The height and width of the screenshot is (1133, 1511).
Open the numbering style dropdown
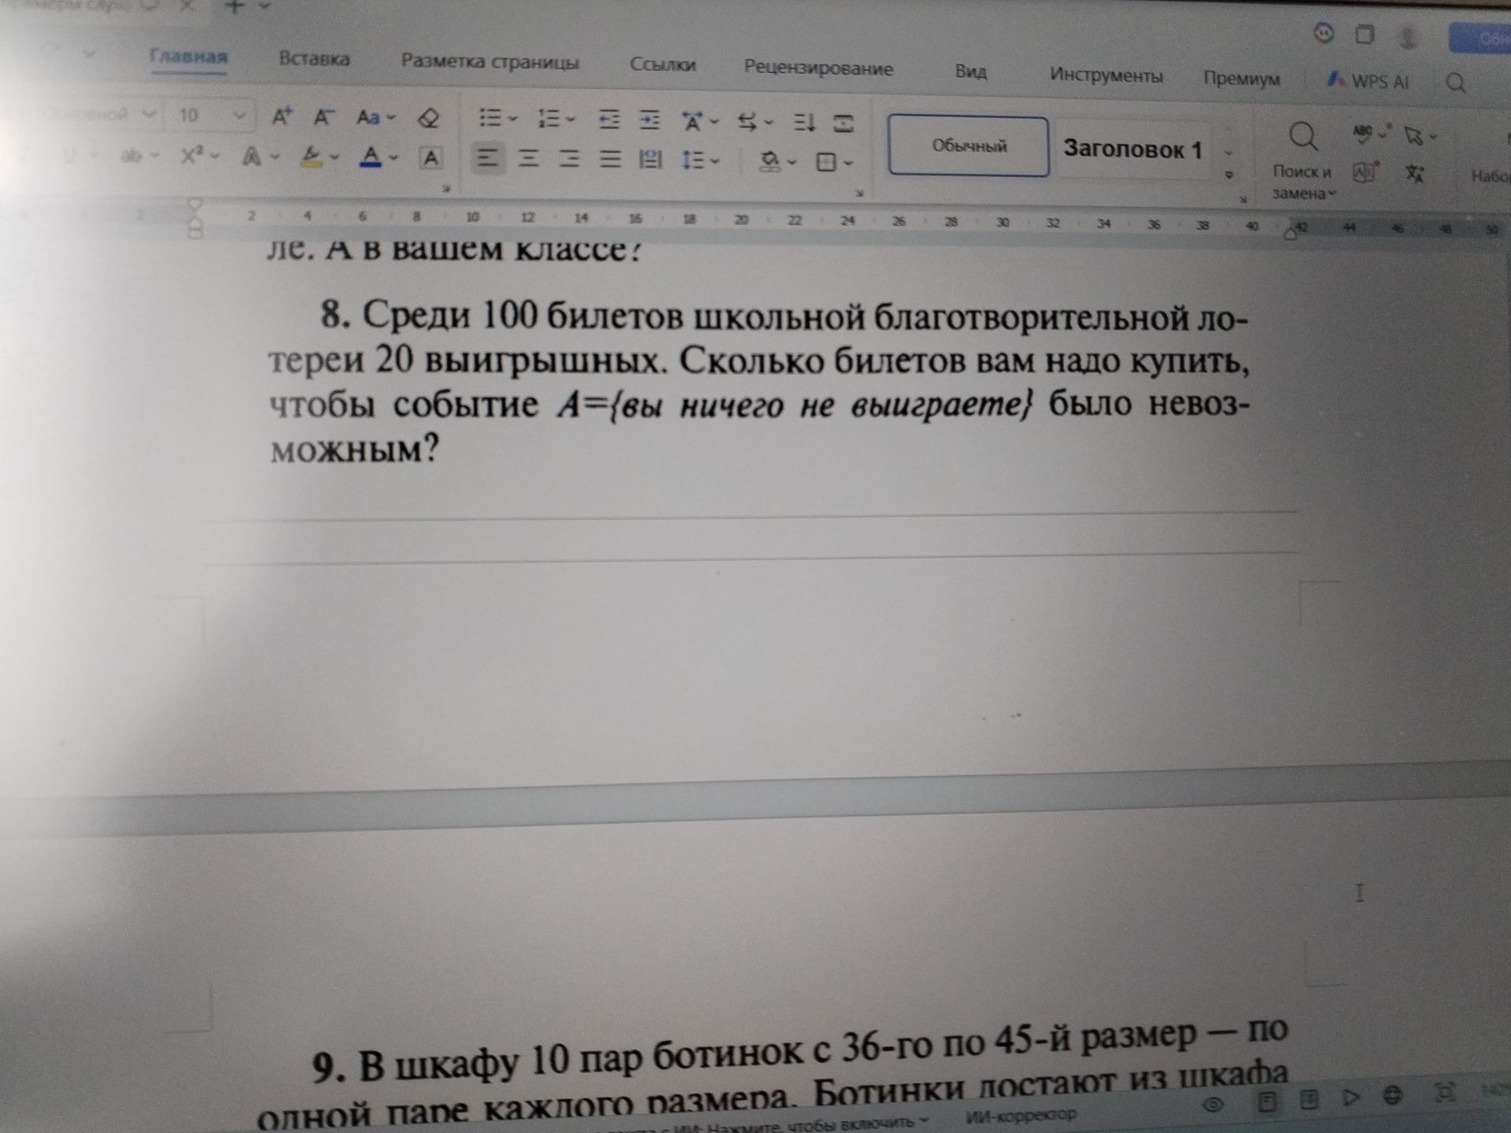[571, 120]
